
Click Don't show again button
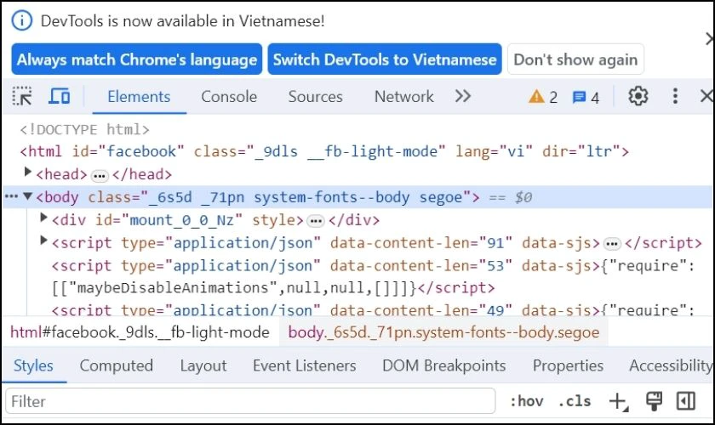point(575,59)
